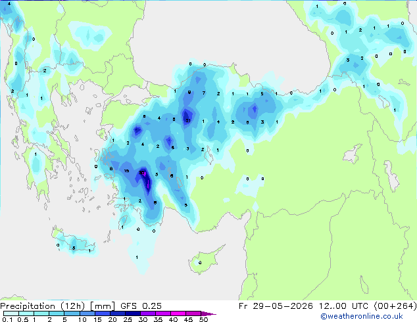Click the '7' precipitation value on map
The width and height of the screenshot is (417, 322).
tap(204, 93)
